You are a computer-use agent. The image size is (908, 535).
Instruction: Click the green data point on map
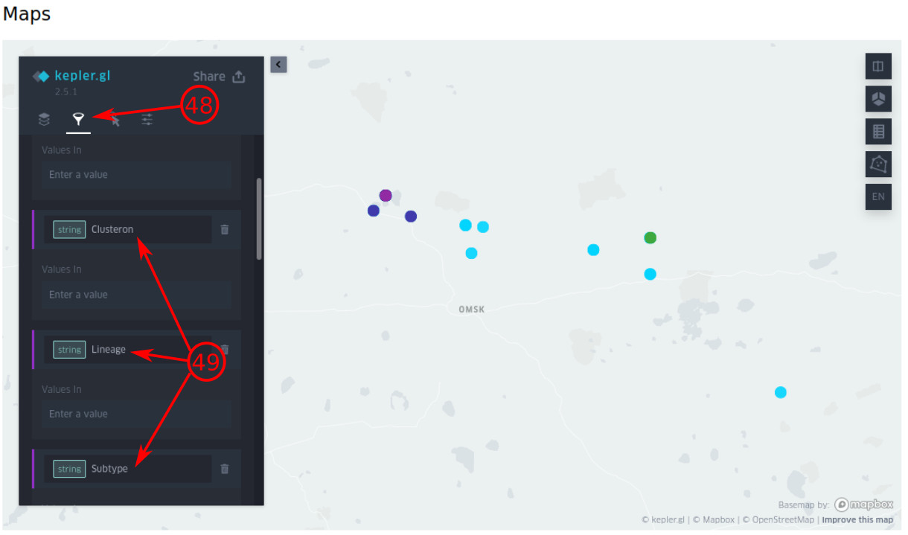[650, 238]
